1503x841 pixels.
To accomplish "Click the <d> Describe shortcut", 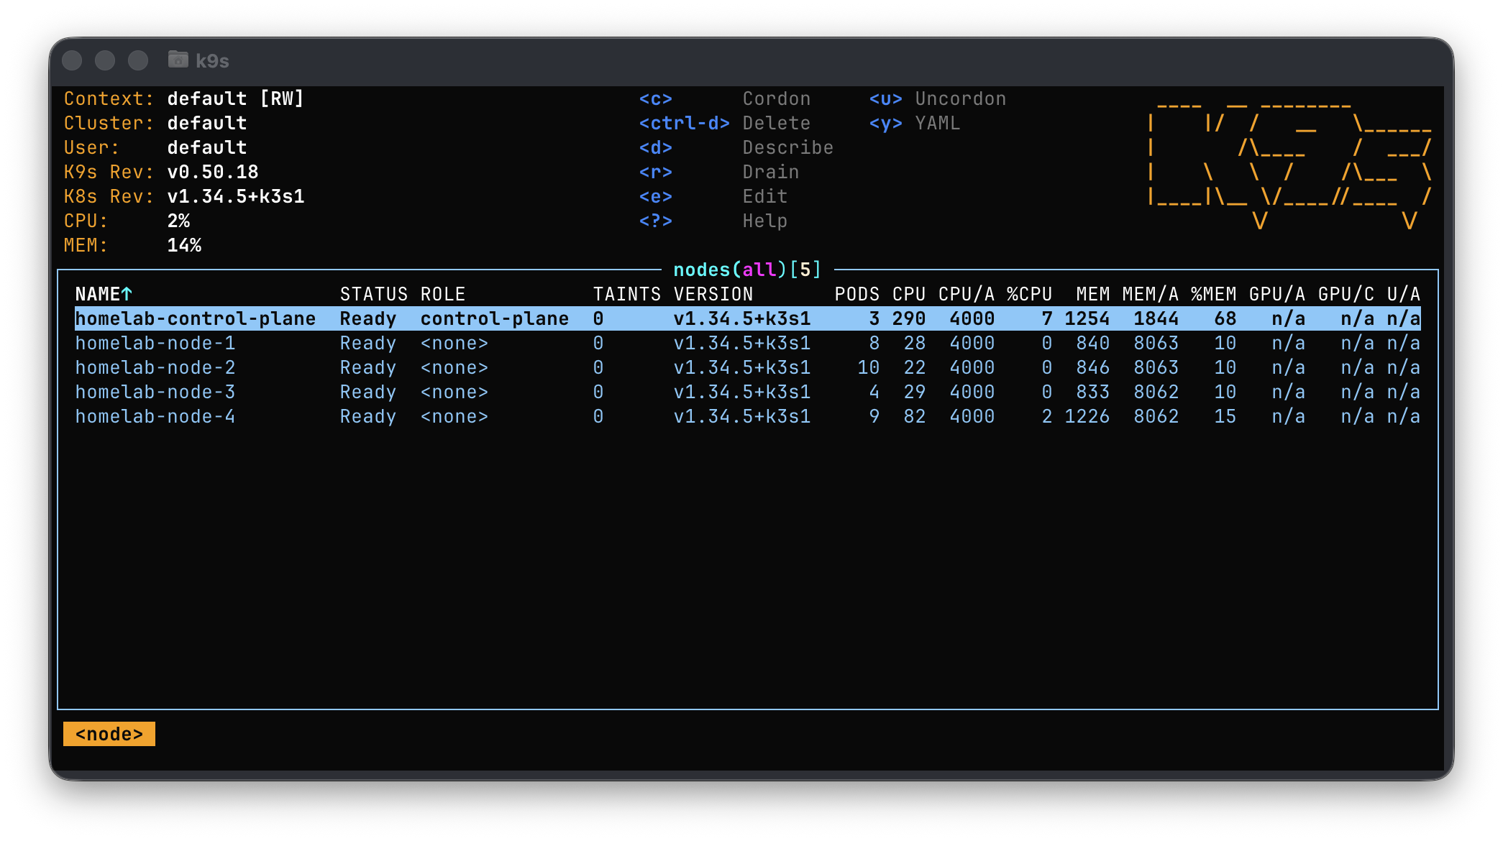I will click(736, 147).
